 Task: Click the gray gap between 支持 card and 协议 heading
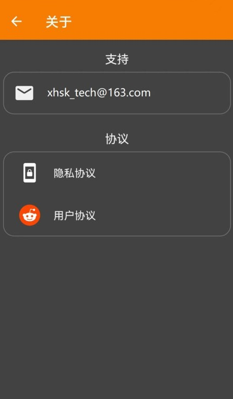pyautogui.click(x=117, y=123)
